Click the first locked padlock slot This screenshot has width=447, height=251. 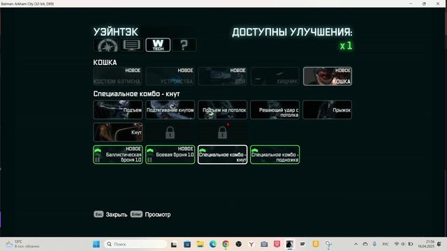tap(170, 132)
